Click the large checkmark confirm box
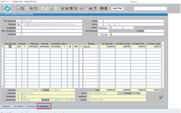The height and width of the screenshot is (113, 181). click(x=161, y=97)
